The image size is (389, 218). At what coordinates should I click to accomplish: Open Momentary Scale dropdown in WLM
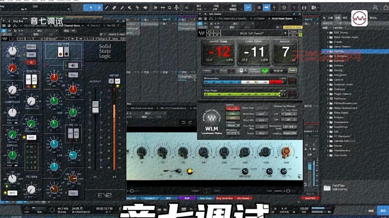point(290,126)
